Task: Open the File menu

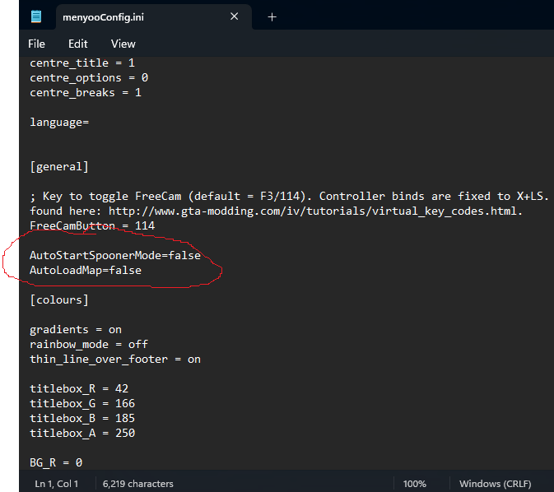Action: coord(37,44)
